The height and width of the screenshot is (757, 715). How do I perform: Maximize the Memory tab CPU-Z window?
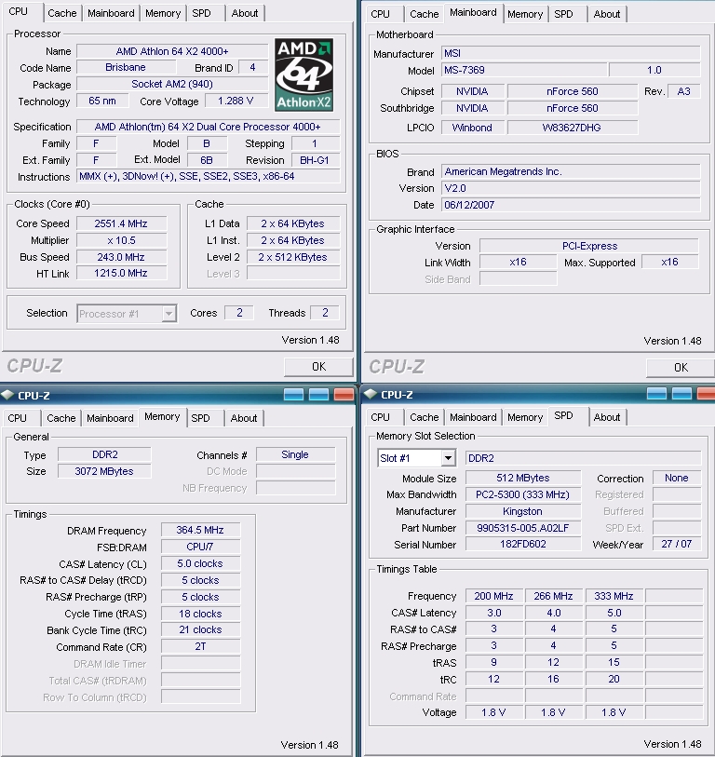(318, 395)
